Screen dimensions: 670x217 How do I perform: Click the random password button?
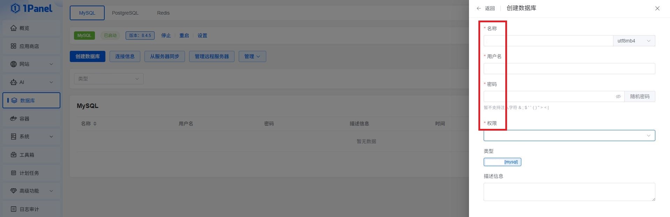(x=640, y=96)
